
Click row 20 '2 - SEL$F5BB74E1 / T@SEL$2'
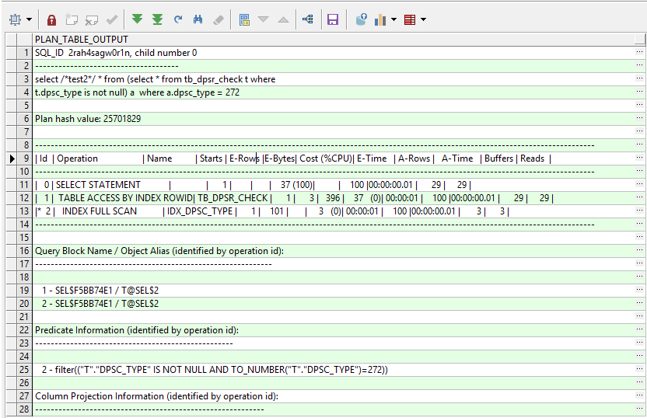tap(334, 304)
